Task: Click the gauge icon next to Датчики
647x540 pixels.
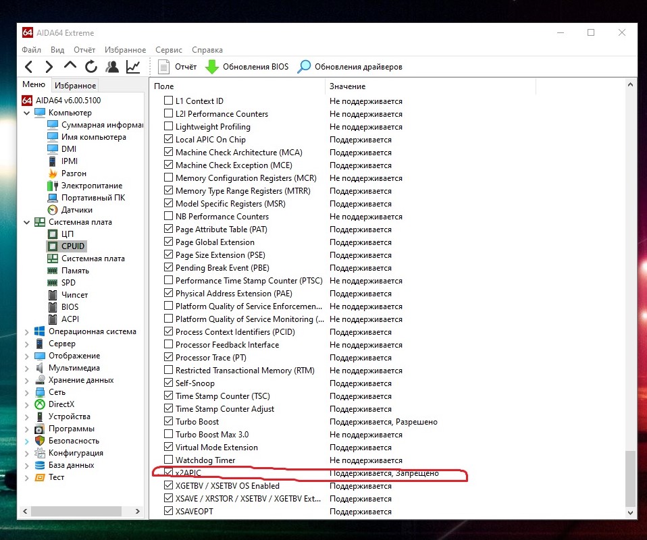Action: (x=53, y=210)
